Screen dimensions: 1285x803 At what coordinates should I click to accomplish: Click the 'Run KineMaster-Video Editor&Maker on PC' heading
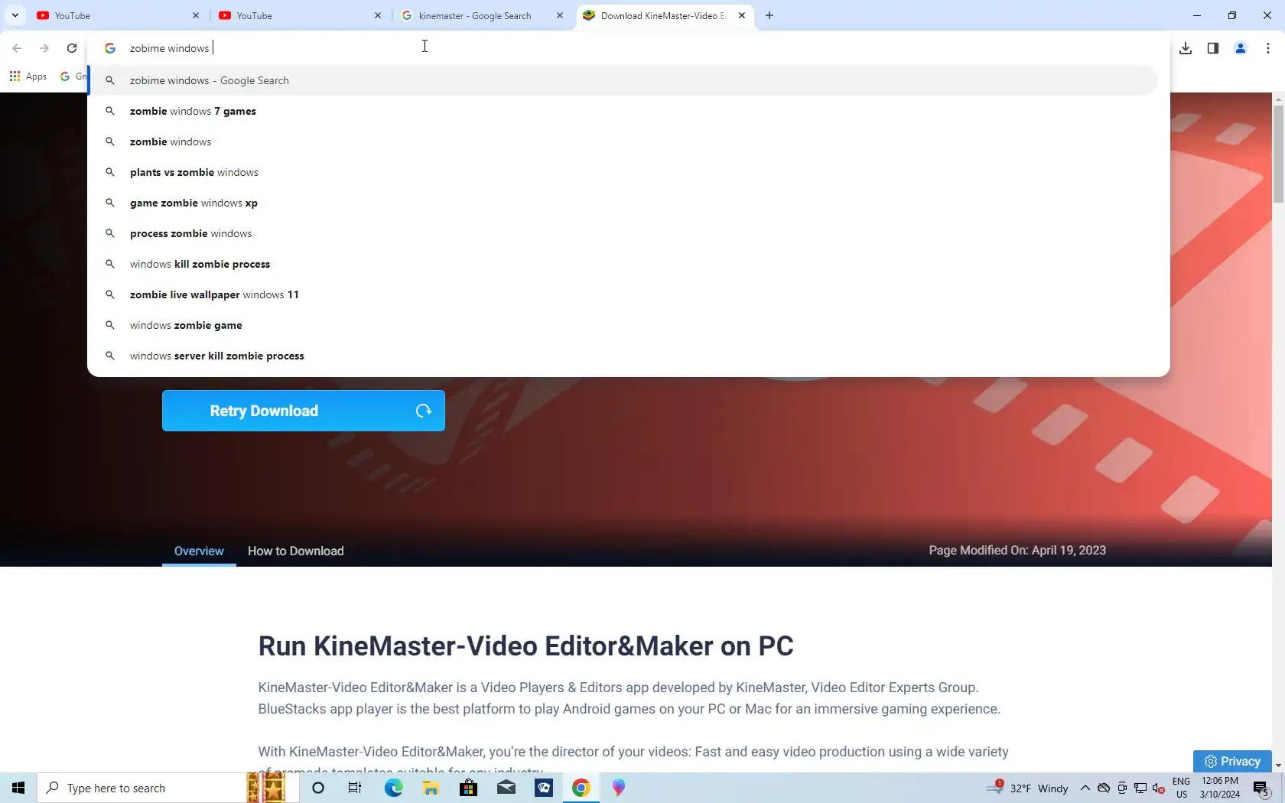click(525, 646)
